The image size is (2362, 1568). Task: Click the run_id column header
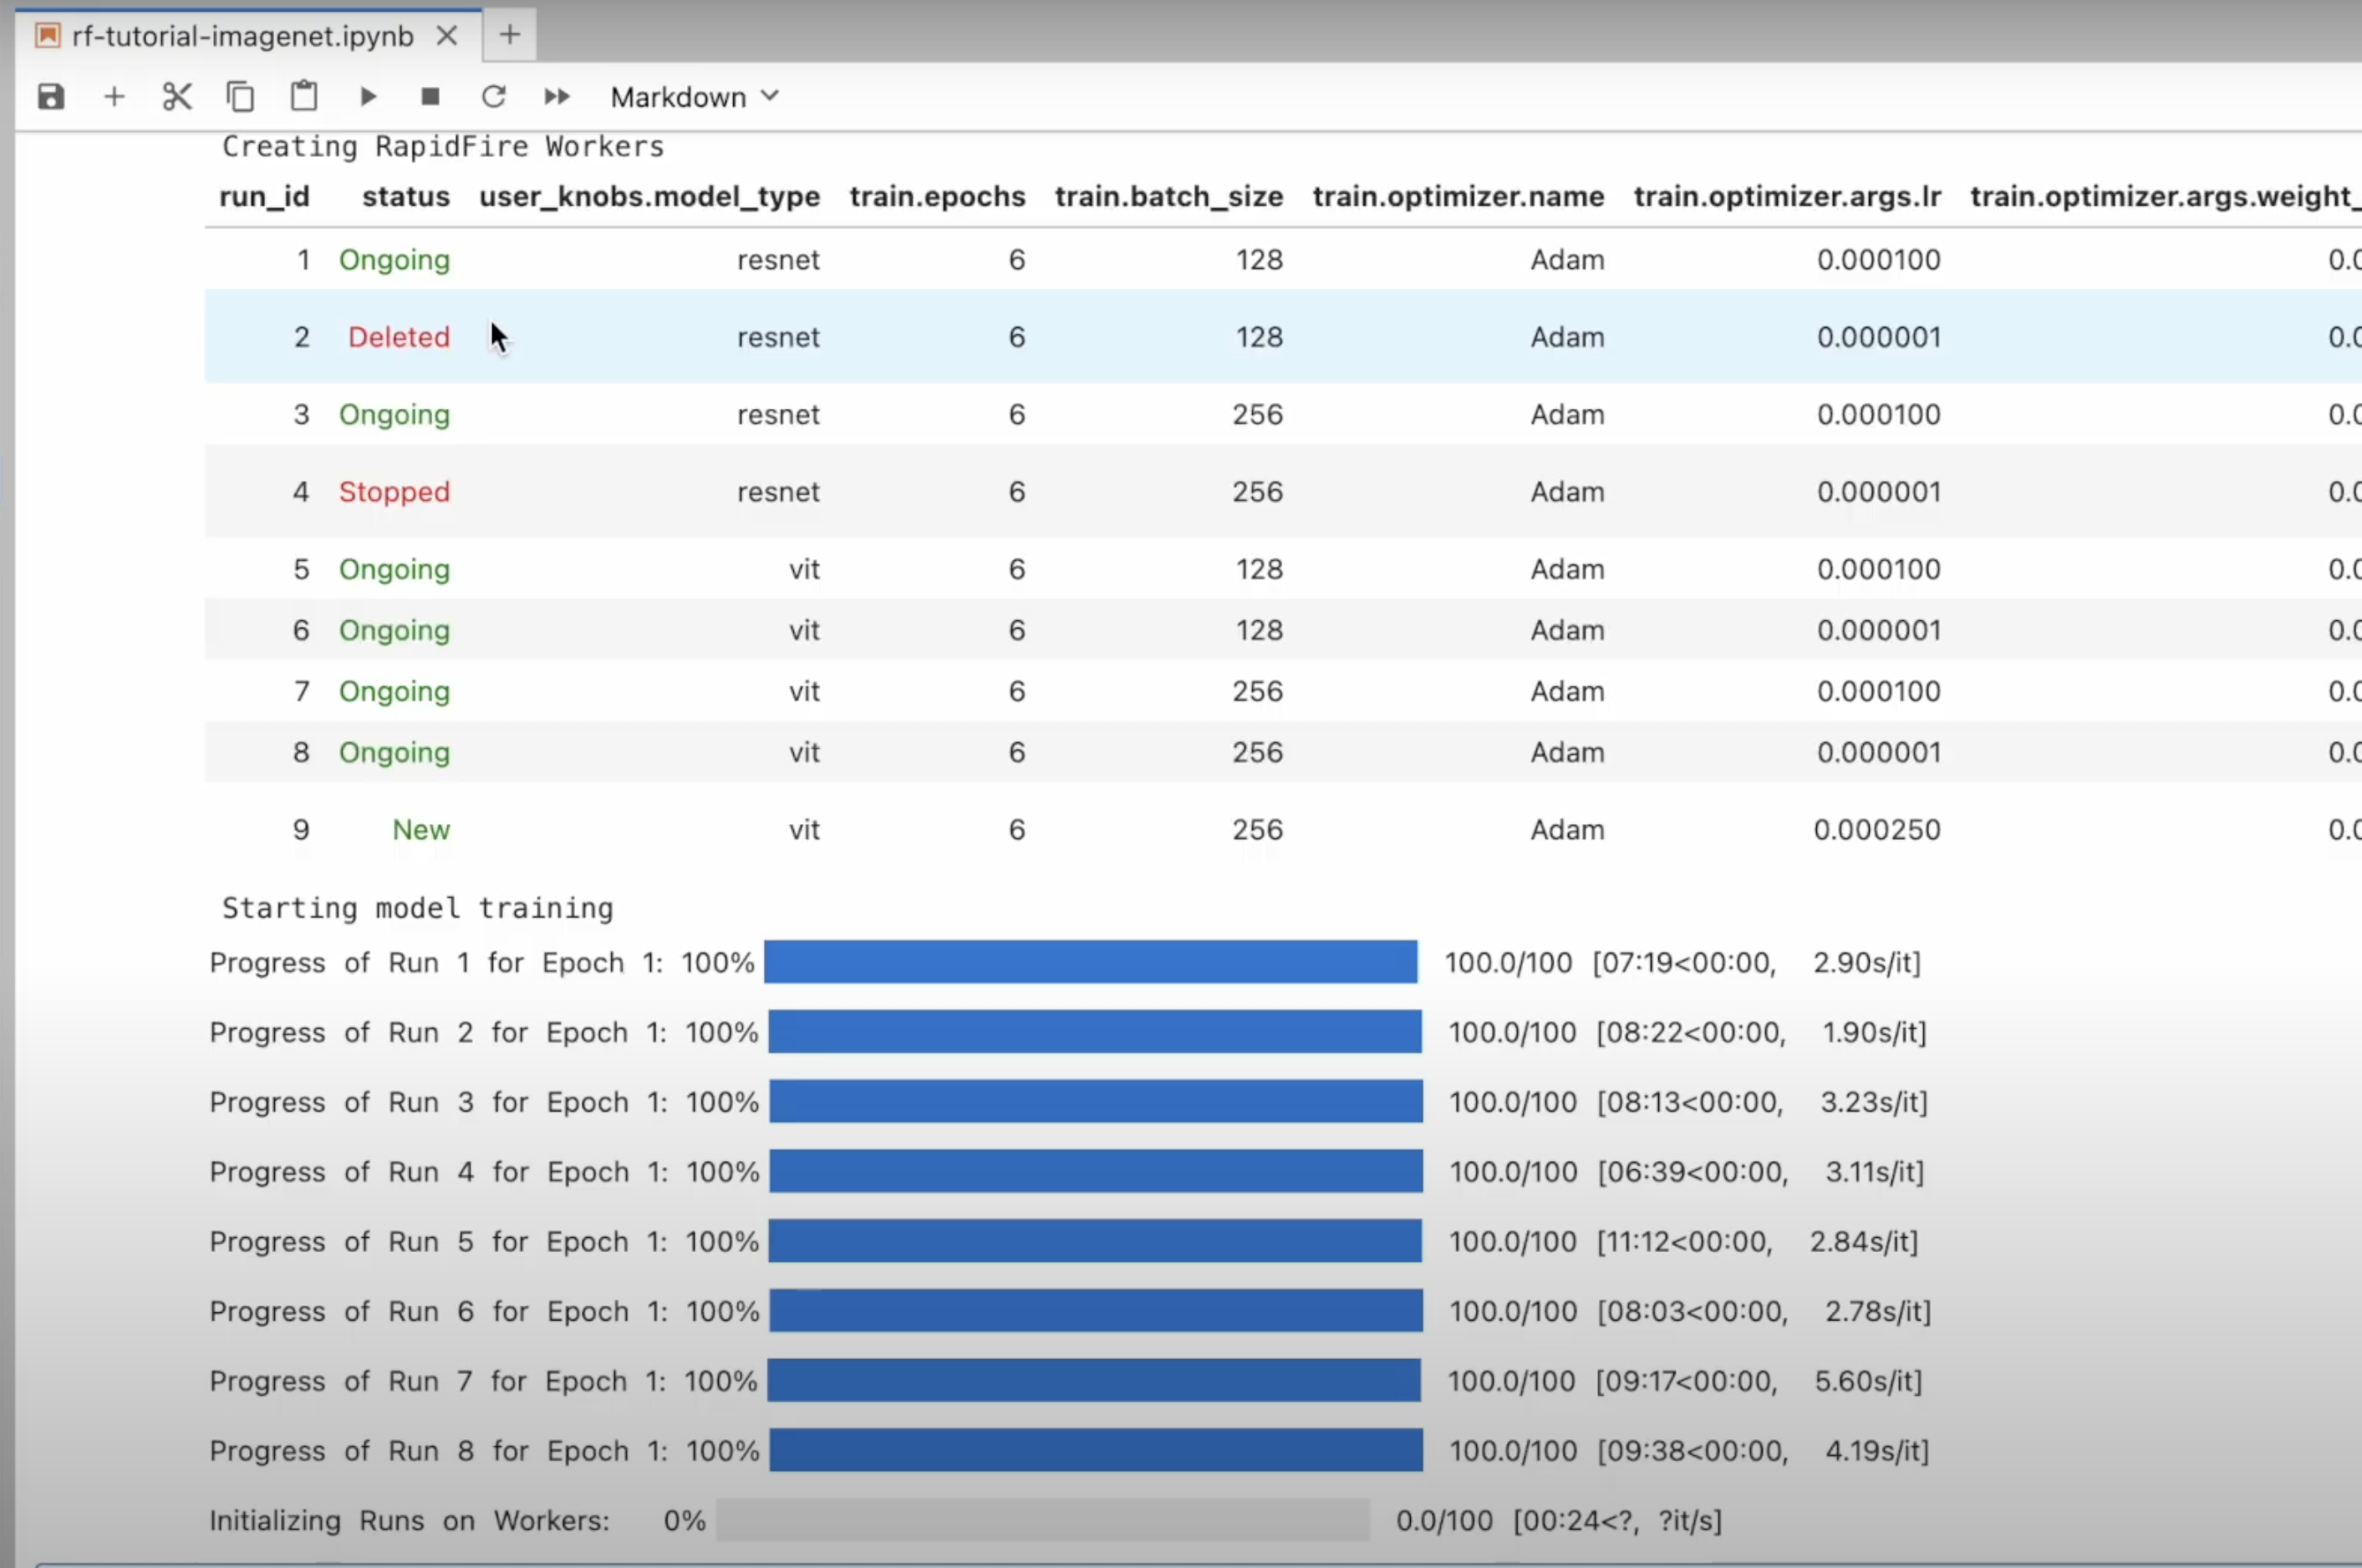click(x=264, y=196)
